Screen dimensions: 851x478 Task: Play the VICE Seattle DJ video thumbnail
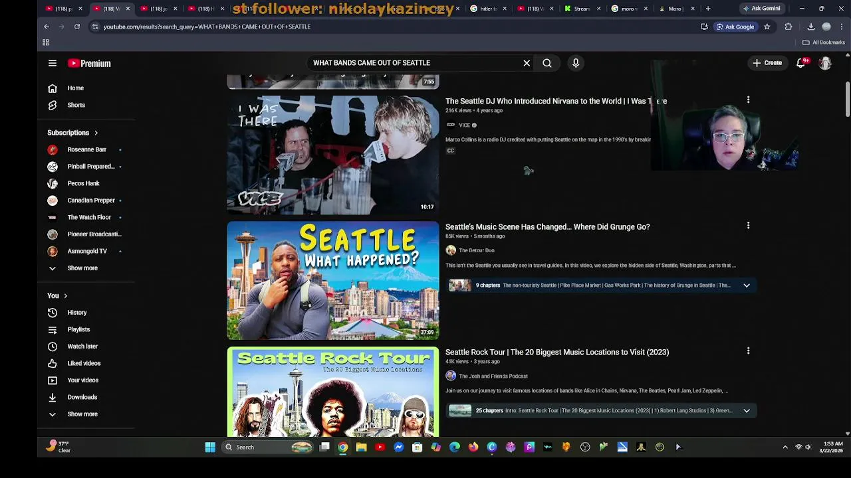(333, 155)
